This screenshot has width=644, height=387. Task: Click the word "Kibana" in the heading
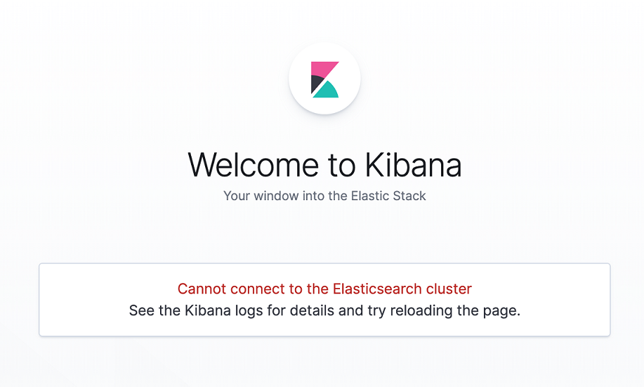pyautogui.click(x=414, y=165)
